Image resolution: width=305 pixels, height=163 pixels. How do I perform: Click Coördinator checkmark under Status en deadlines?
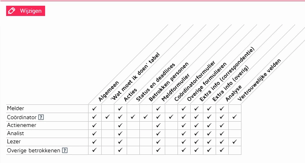(133, 117)
